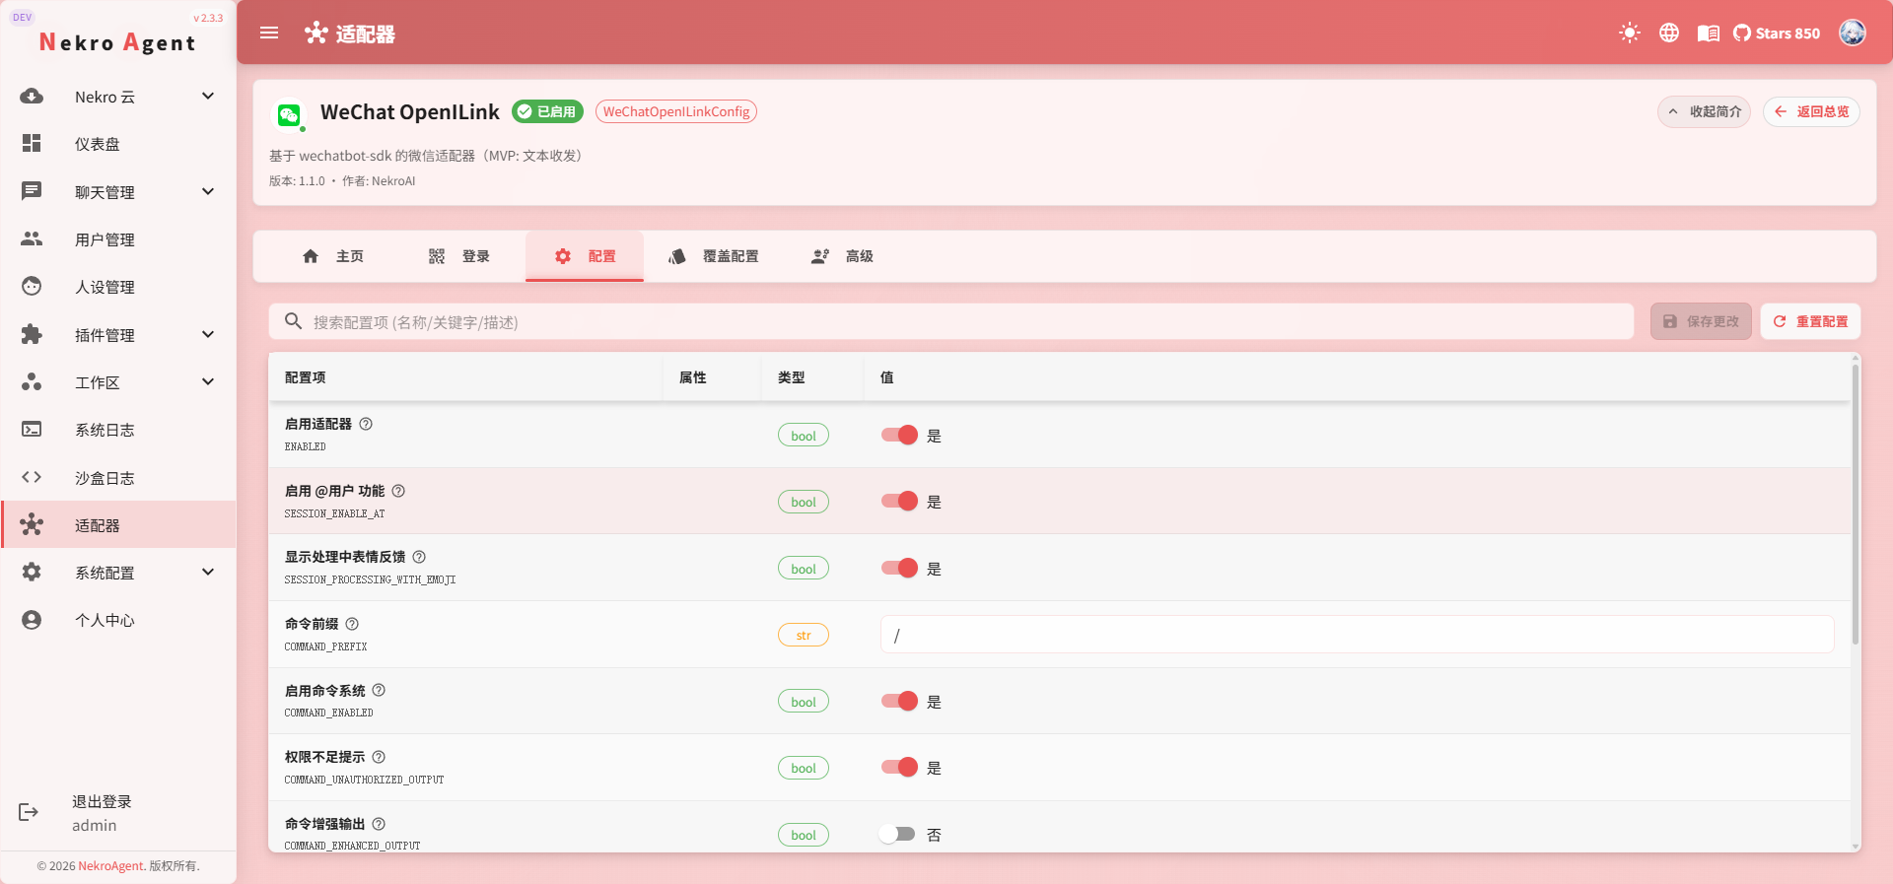Click the workspace icon beside 工作区
Screen dimensions: 1893x884
32,381
